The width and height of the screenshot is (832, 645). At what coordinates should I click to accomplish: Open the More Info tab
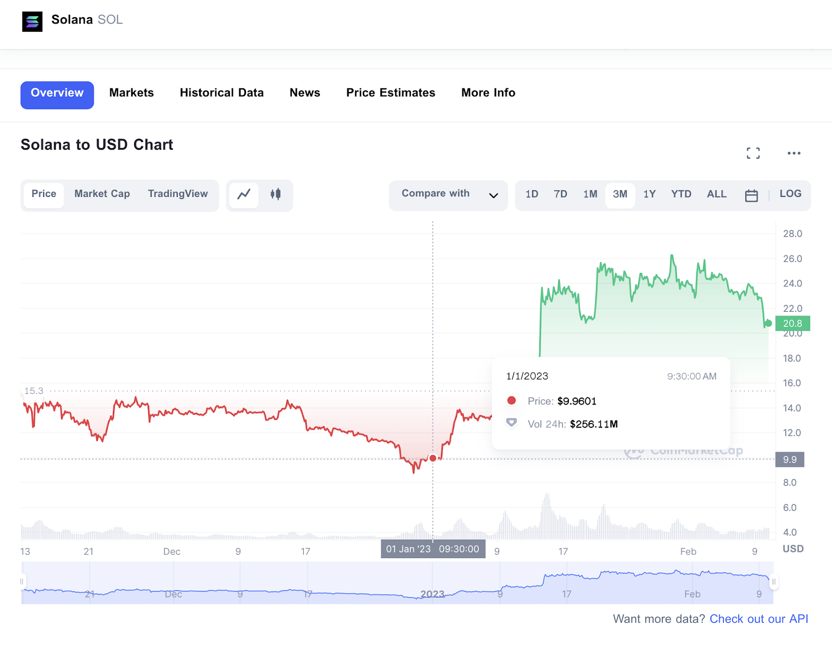488,93
